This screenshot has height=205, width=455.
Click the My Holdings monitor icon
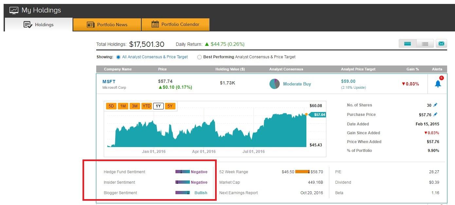pos(14,10)
